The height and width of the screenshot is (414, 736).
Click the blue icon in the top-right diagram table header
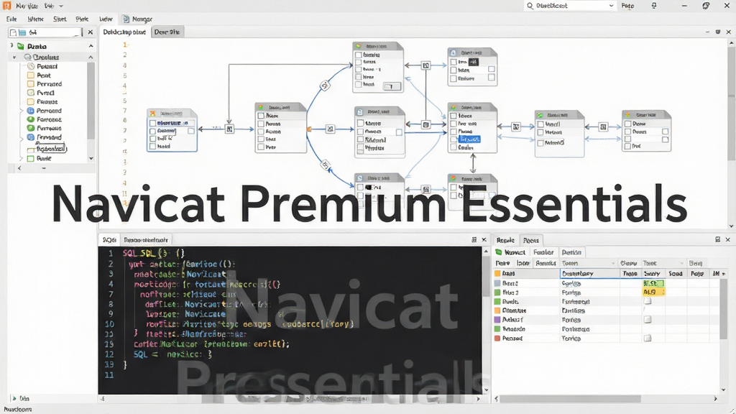[x=454, y=53]
